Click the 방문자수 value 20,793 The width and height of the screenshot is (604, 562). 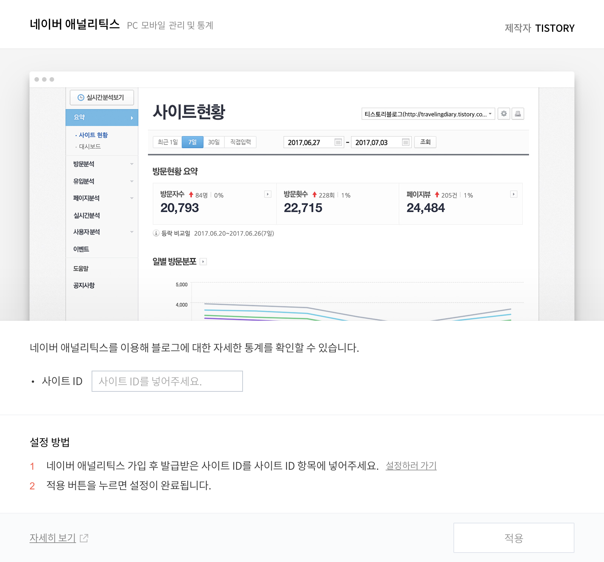(179, 208)
